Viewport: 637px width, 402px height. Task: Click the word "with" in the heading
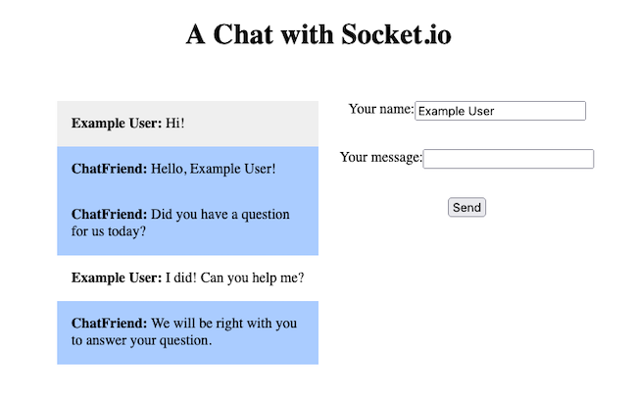pyautogui.click(x=308, y=34)
